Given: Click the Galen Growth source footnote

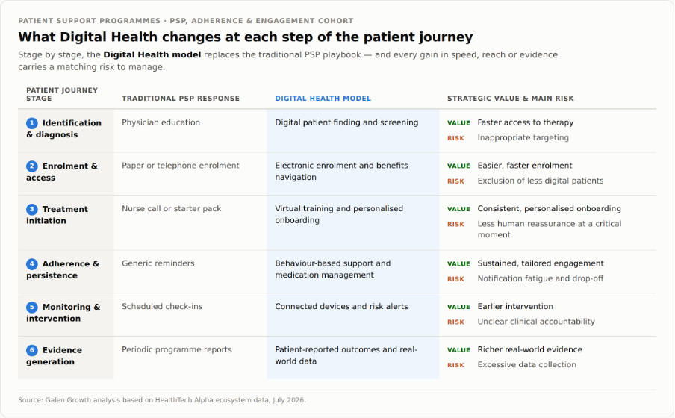Looking at the screenshot, I should [162, 400].
